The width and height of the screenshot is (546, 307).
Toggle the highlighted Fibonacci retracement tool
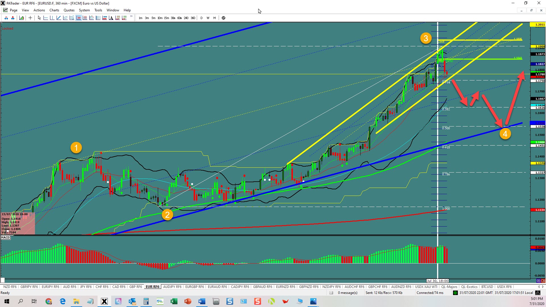(78, 18)
